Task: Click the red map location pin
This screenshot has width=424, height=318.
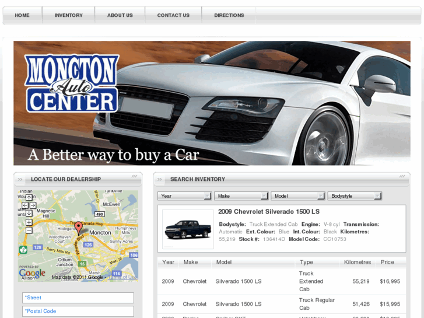Action: coord(78,228)
